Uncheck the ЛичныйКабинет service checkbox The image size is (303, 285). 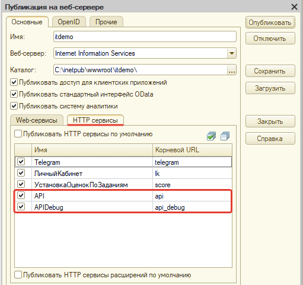21,173
